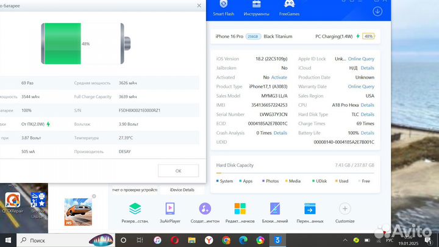This screenshot has height=247, width=439.
Task: Click the download manager arrow icon
Action: coord(377,11)
